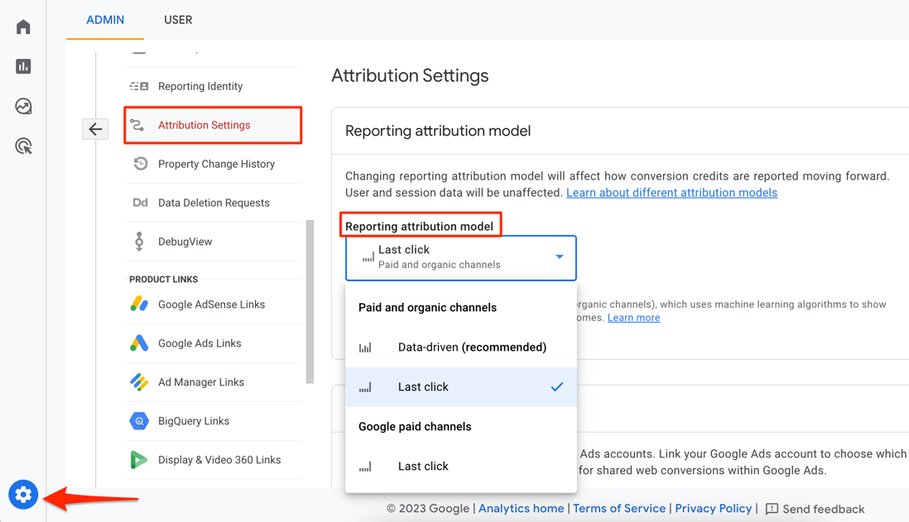Open Learn about different attribution models link
The image size is (909, 522).
671,193
